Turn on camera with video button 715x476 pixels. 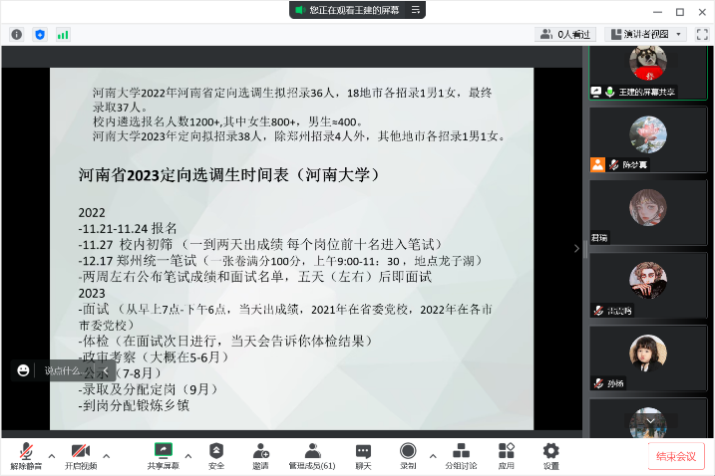81,452
